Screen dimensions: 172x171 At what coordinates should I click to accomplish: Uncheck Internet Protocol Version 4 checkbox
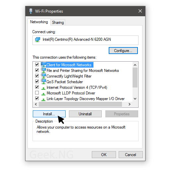(37, 87)
